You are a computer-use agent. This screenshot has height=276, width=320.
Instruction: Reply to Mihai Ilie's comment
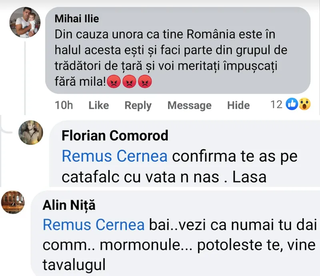tap(138, 106)
